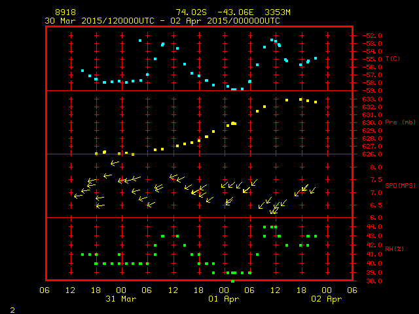Select the latitude value 74.02S
The height and width of the screenshot is (314, 419).
(x=191, y=12)
